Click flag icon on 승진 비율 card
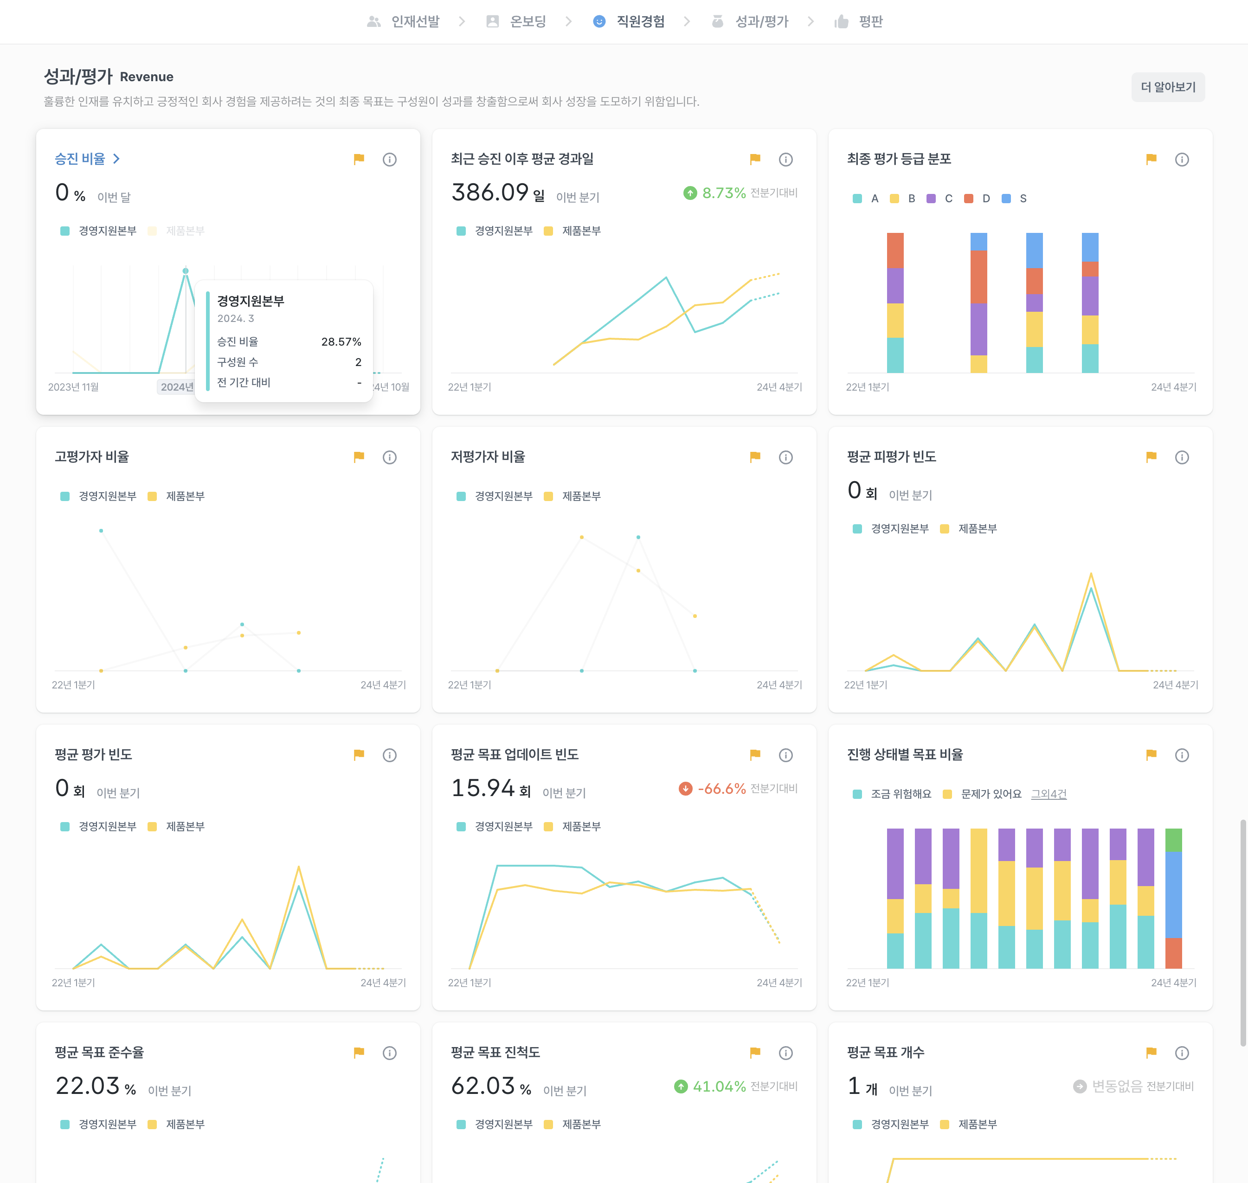The image size is (1248, 1183). tap(359, 159)
